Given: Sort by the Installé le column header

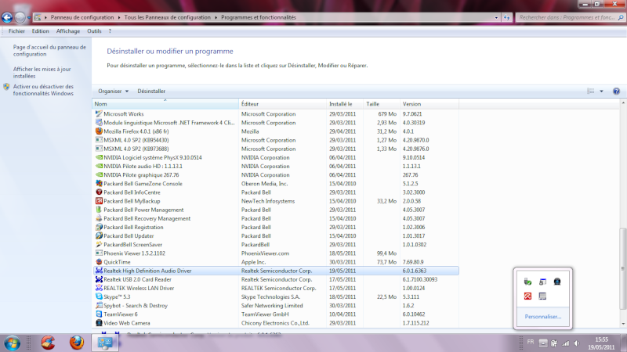Looking at the screenshot, I should (345, 104).
